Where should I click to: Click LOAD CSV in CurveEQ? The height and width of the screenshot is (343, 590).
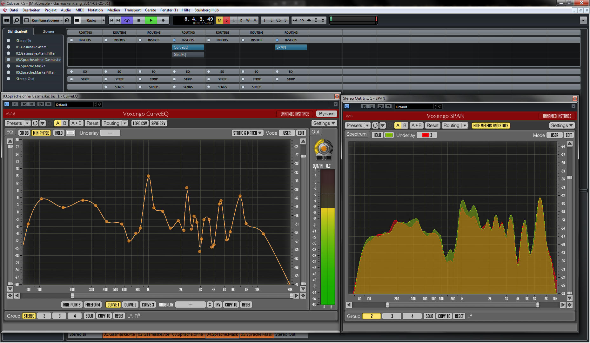(140, 123)
